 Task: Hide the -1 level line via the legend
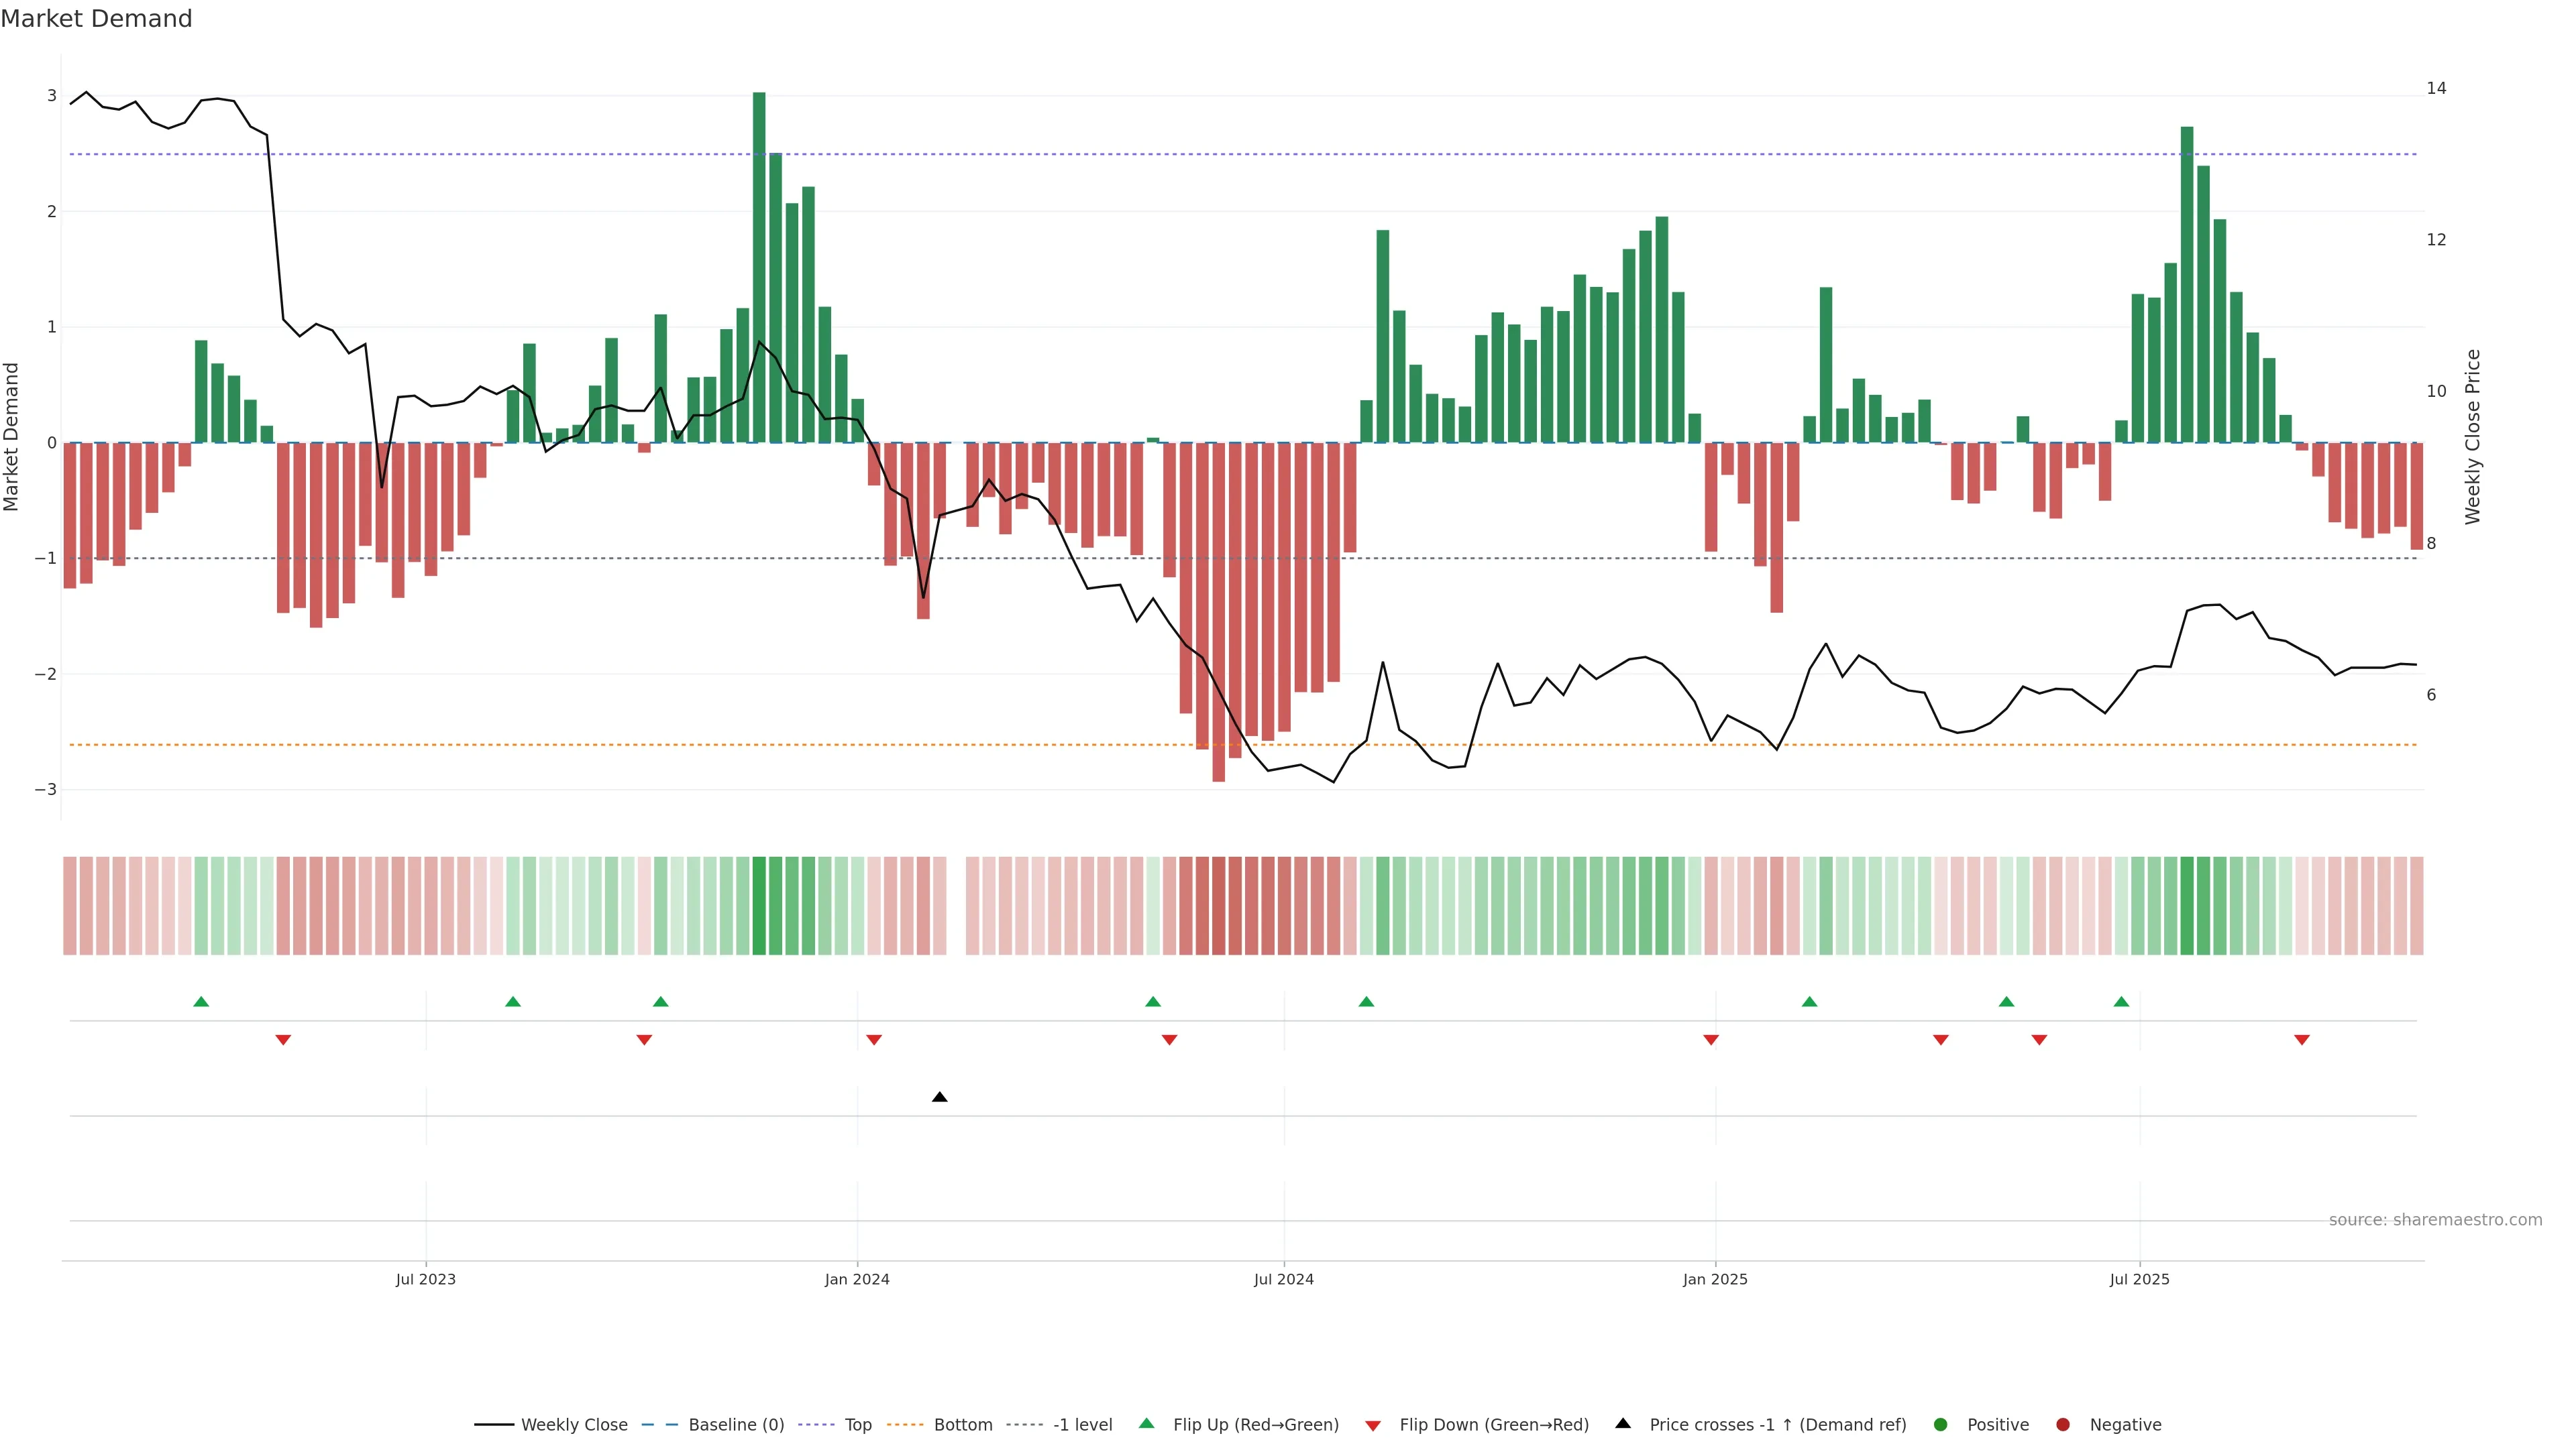tap(1082, 1424)
